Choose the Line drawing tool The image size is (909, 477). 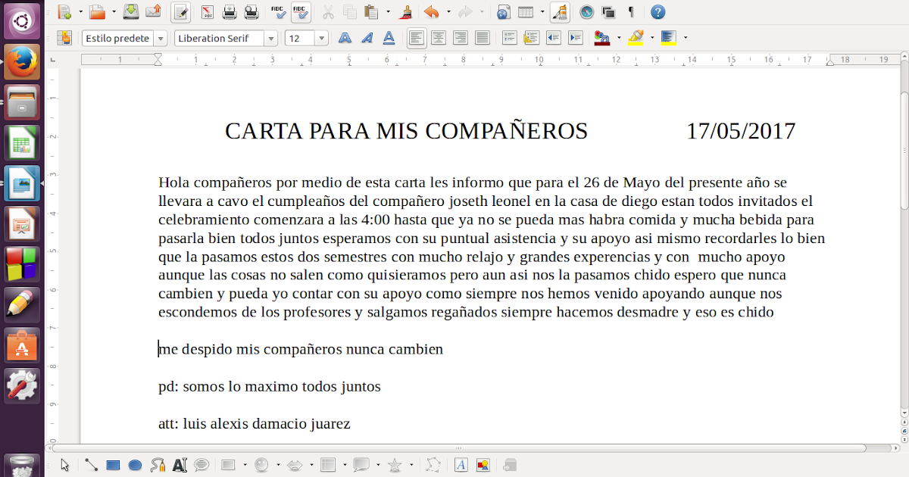(x=91, y=465)
